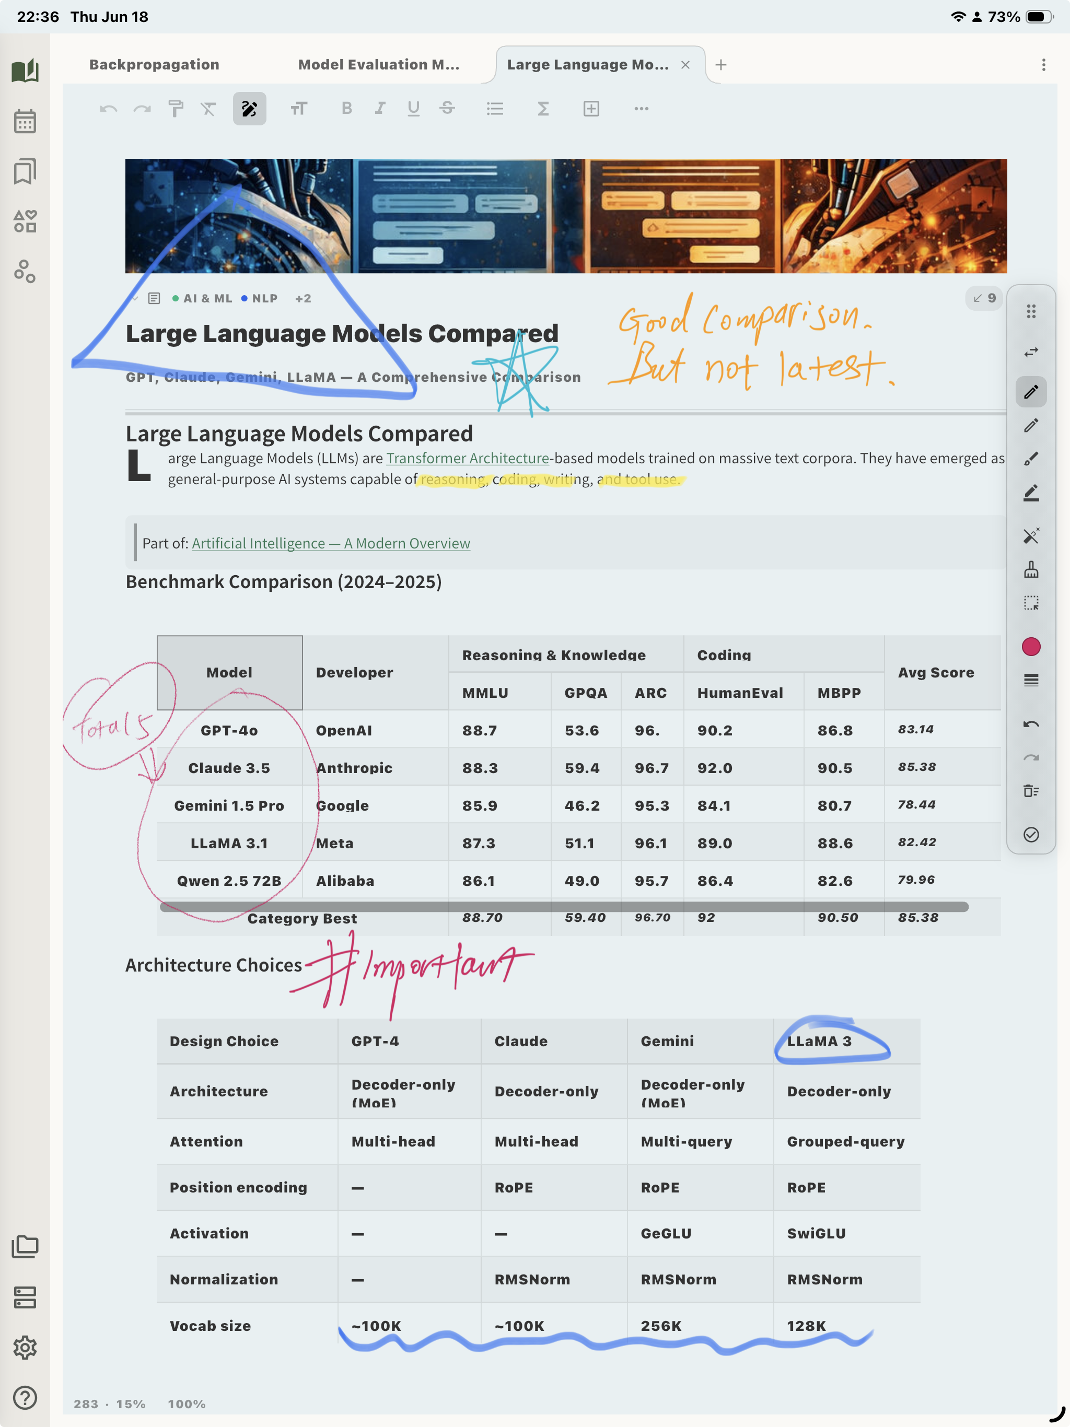Viewport: 1070px width, 1427px height.
Task: Add a new tab with plus
Action: (x=721, y=65)
